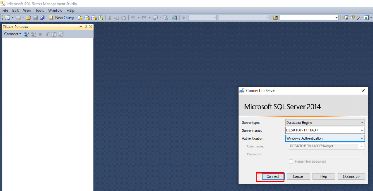
Task: Click the Activity Monitor icon
Action: tap(175, 17)
